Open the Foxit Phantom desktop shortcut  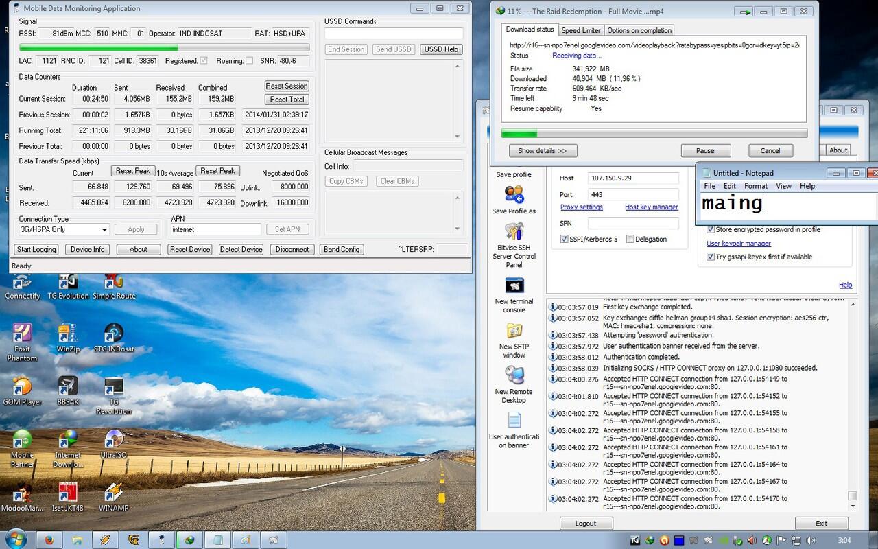(x=22, y=342)
